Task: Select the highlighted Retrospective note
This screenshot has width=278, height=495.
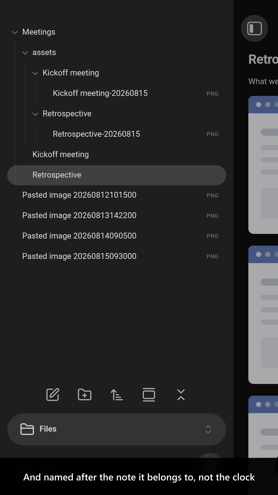Action: pos(117,175)
